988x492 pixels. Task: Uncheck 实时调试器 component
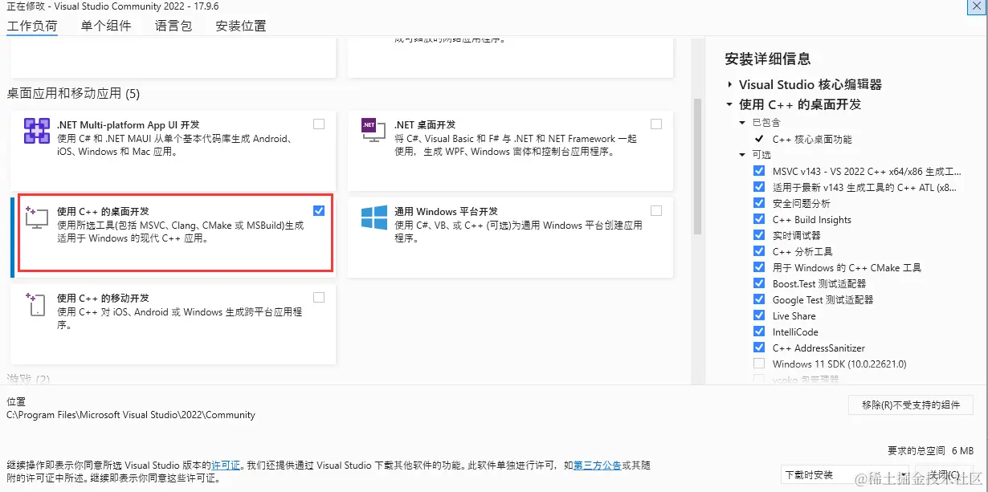point(759,235)
